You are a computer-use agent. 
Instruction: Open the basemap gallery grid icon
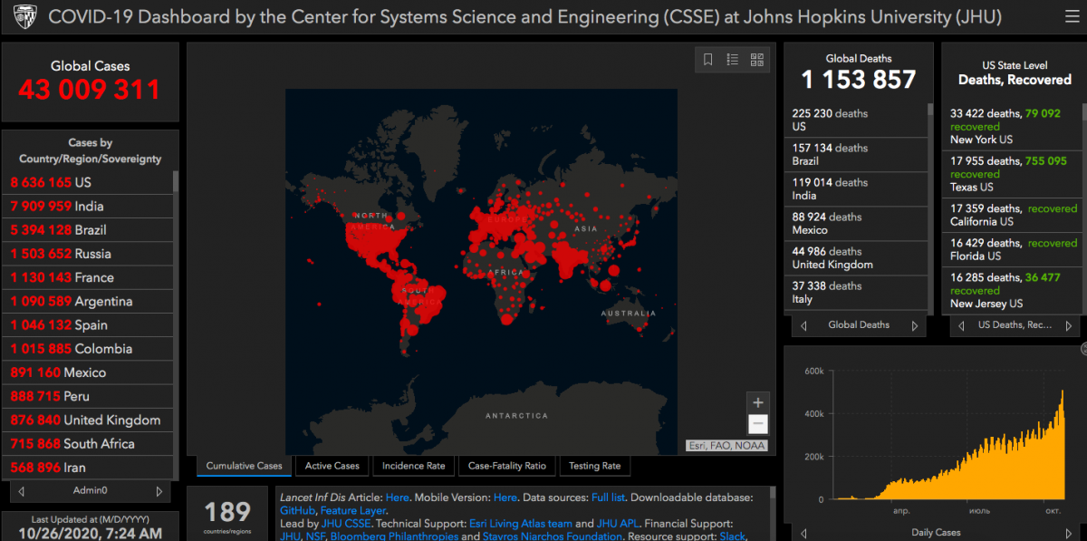coord(757,60)
